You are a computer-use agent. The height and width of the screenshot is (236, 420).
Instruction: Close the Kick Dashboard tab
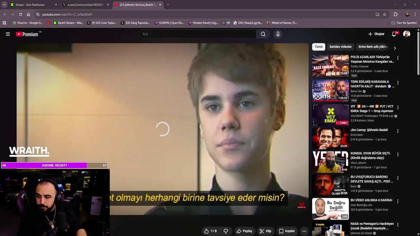(56, 5)
